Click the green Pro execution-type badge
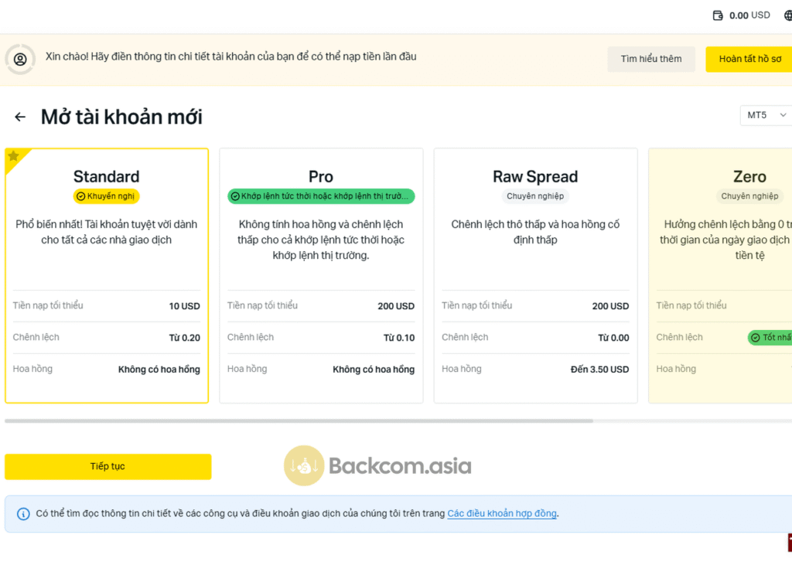This screenshot has height=565, width=792. (x=321, y=196)
